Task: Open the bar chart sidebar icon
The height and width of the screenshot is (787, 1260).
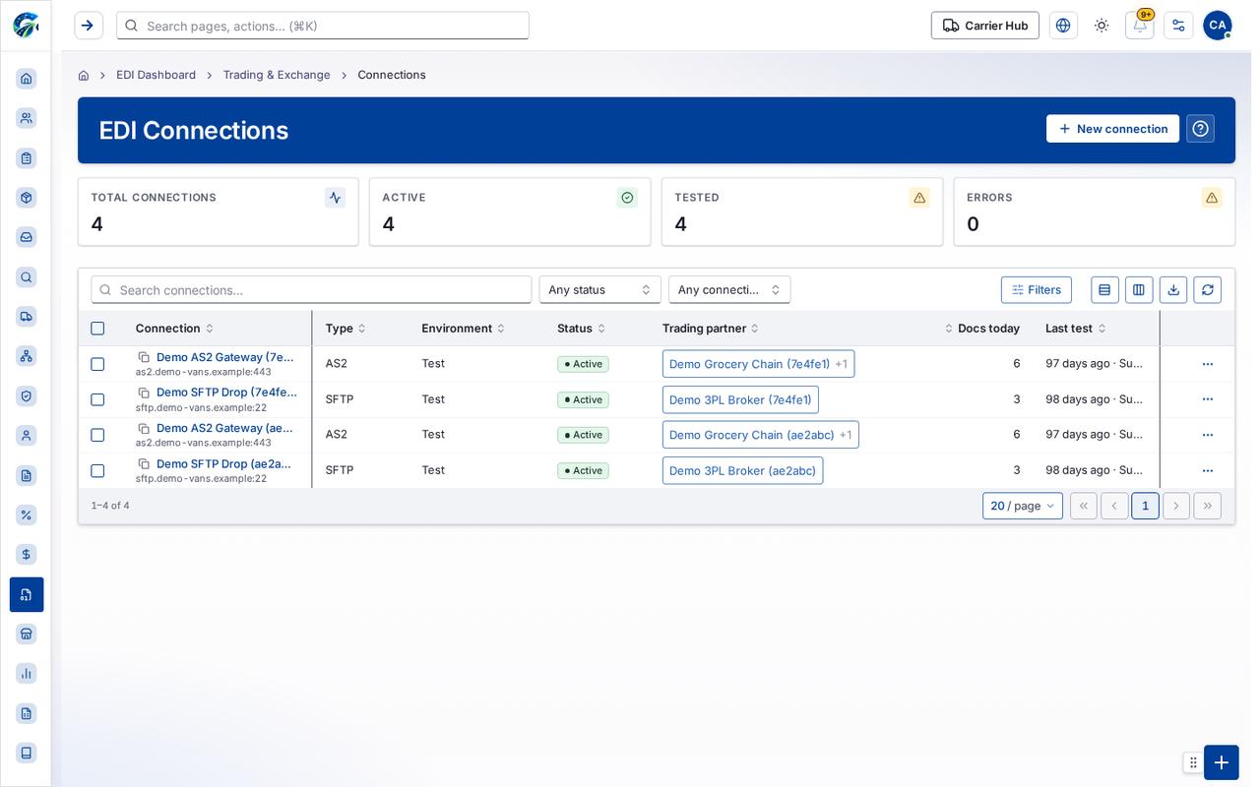Action: pos(27,674)
